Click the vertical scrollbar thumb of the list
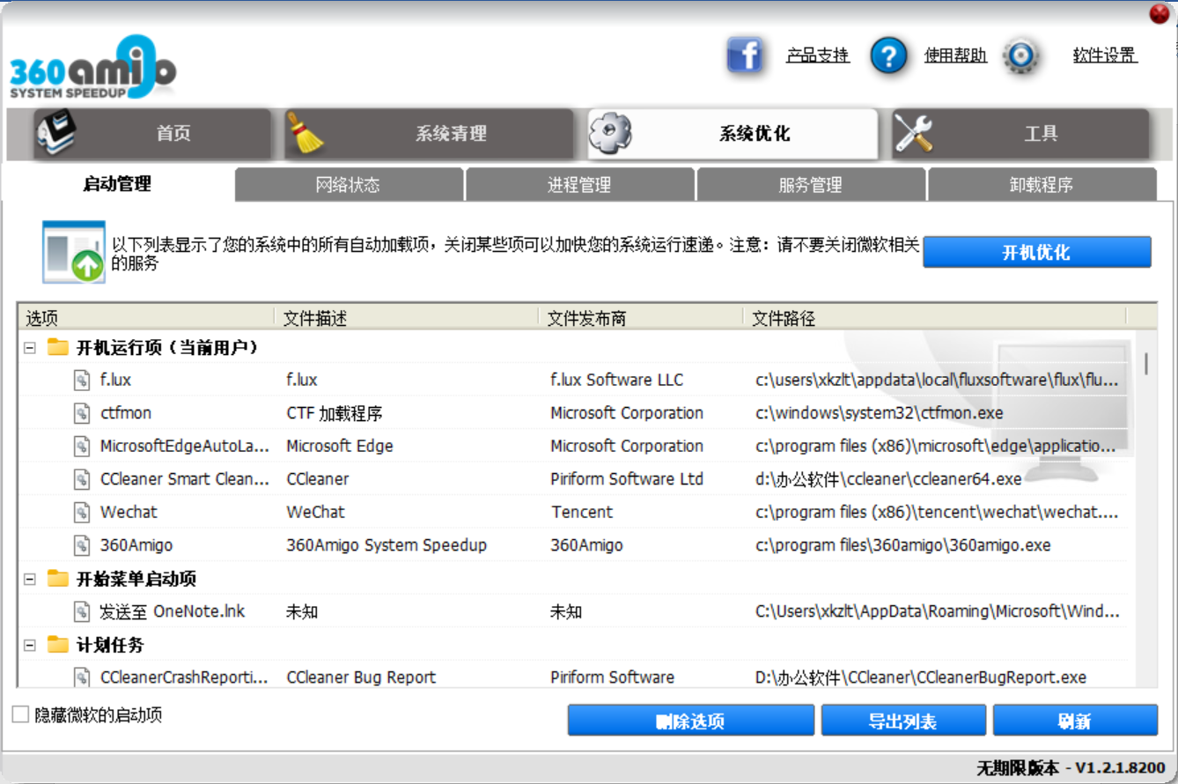The width and height of the screenshot is (1178, 784). (x=1145, y=364)
